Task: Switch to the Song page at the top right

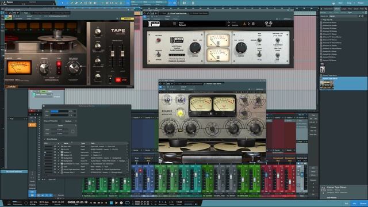Action: pos(349,3)
